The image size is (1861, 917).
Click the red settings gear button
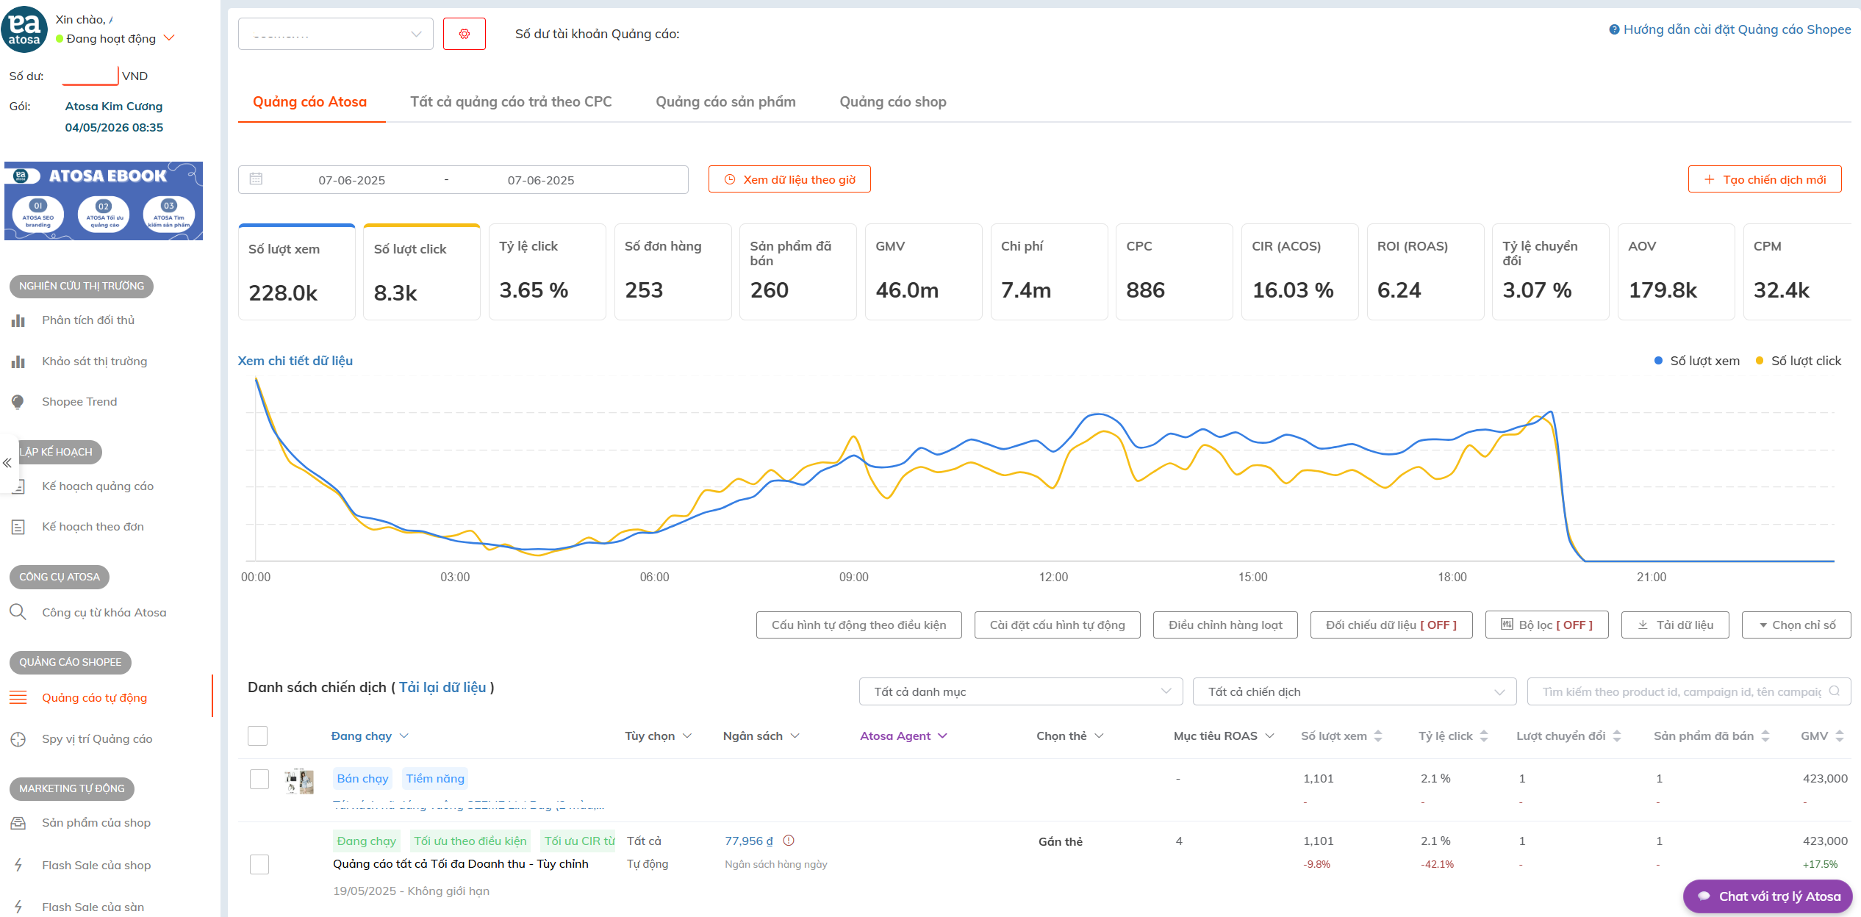pyautogui.click(x=465, y=34)
